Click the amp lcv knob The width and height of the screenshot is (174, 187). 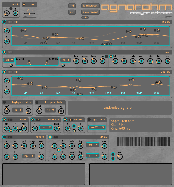pyautogui.click(x=76, y=61)
